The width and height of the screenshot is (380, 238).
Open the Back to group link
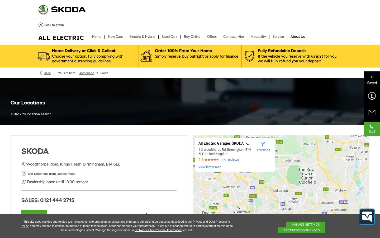point(54,25)
